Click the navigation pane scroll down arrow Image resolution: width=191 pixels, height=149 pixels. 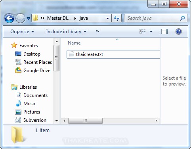tap(57, 121)
